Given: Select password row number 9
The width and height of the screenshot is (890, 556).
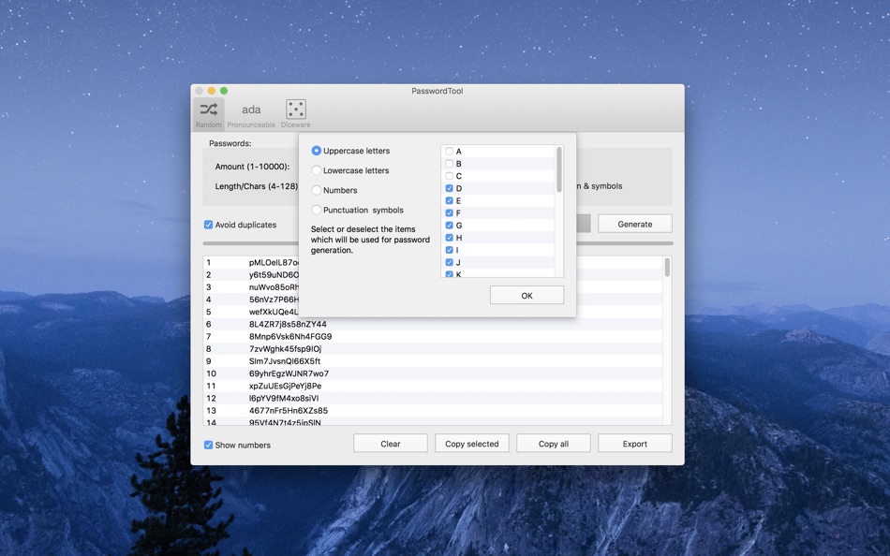Looking at the screenshot, I should 433,361.
